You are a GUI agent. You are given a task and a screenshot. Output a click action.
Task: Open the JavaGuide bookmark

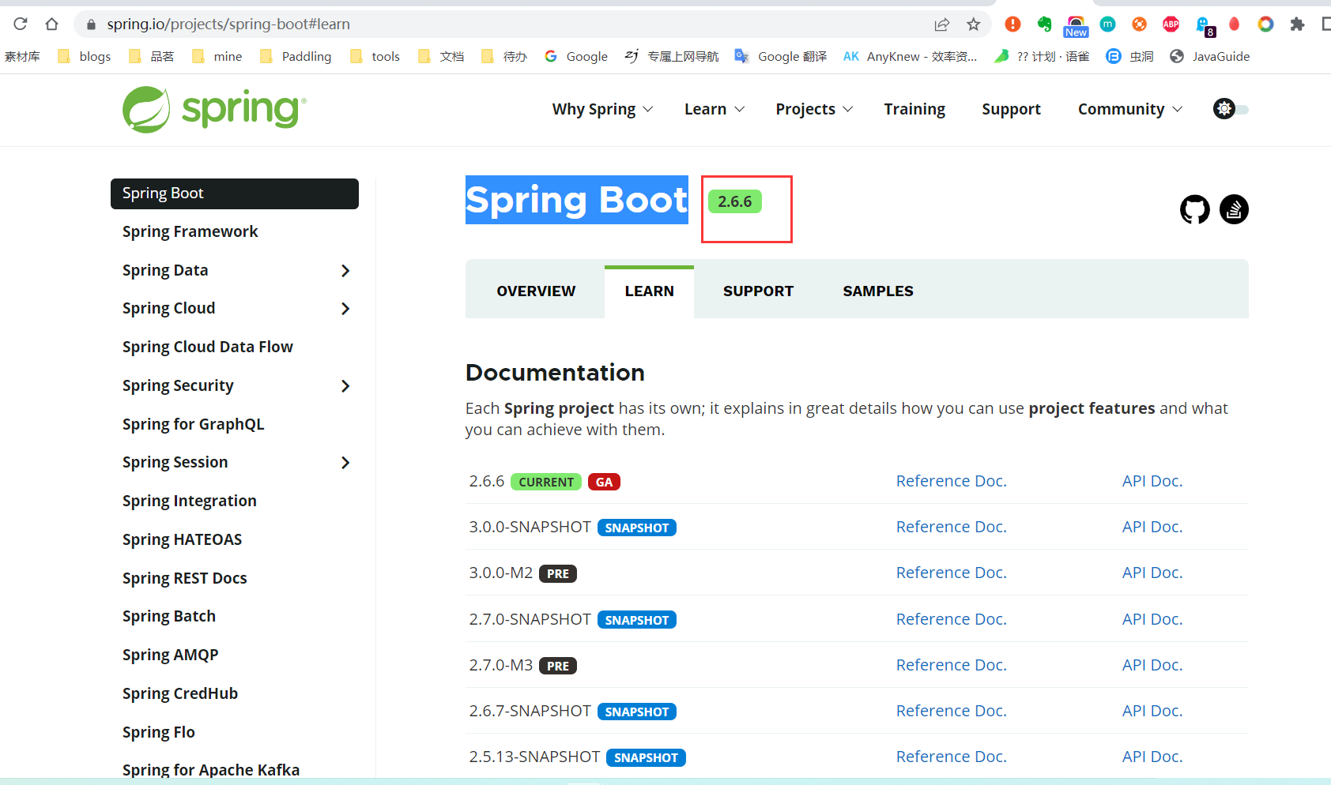point(1210,56)
